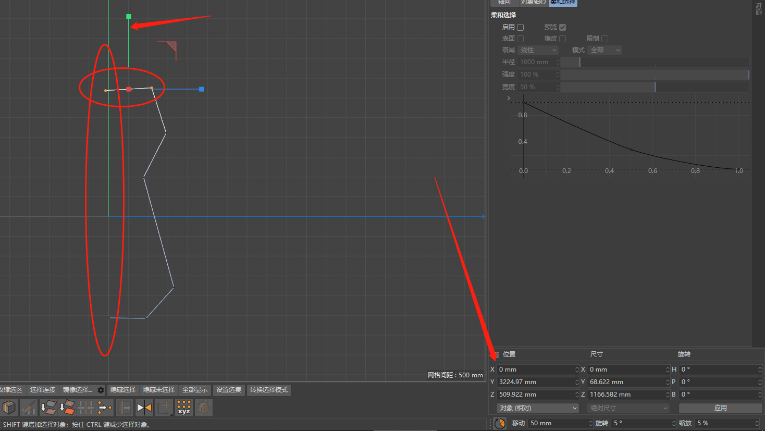Expand the falloff curve graph chevron
The width and height of the screenshot is (765, 431).
coord(509,98)
